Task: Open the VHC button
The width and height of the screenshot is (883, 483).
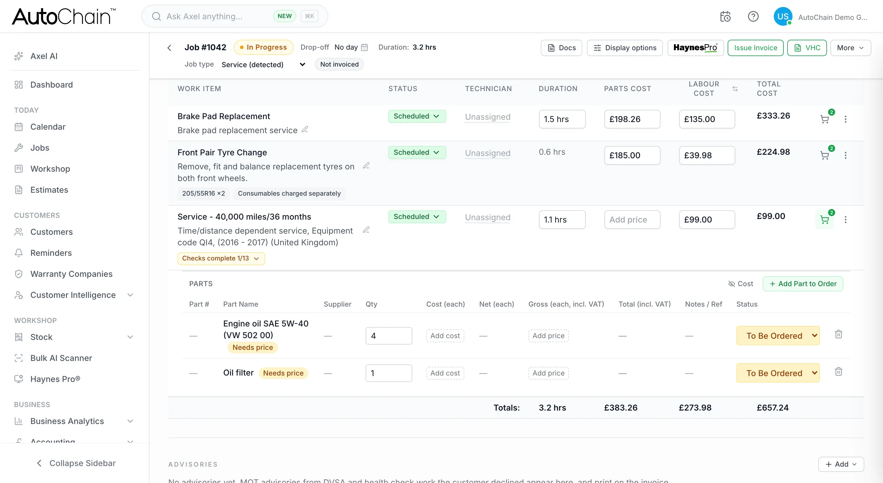Action: coord(807,48)
